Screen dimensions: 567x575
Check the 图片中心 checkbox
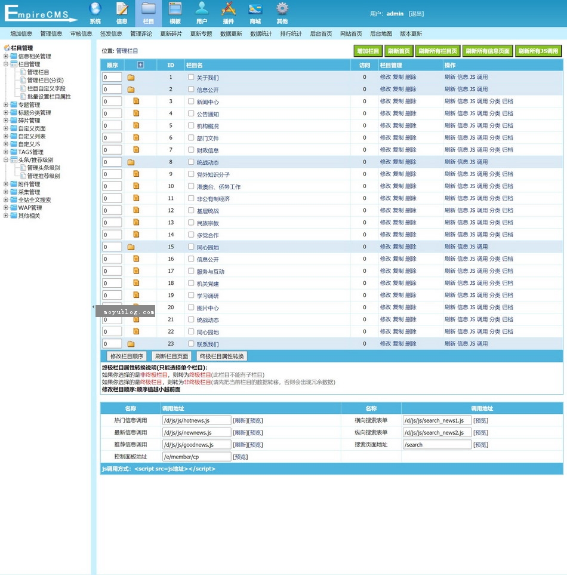click(191, 308)
